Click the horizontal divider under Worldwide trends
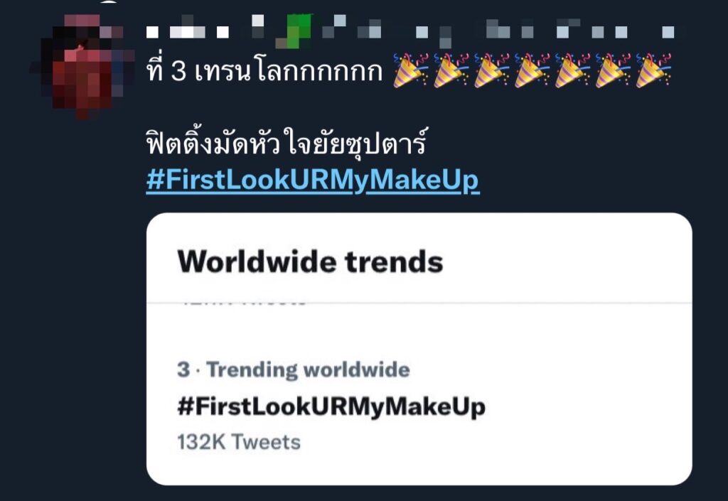728x501 pixels. [419, 303]
